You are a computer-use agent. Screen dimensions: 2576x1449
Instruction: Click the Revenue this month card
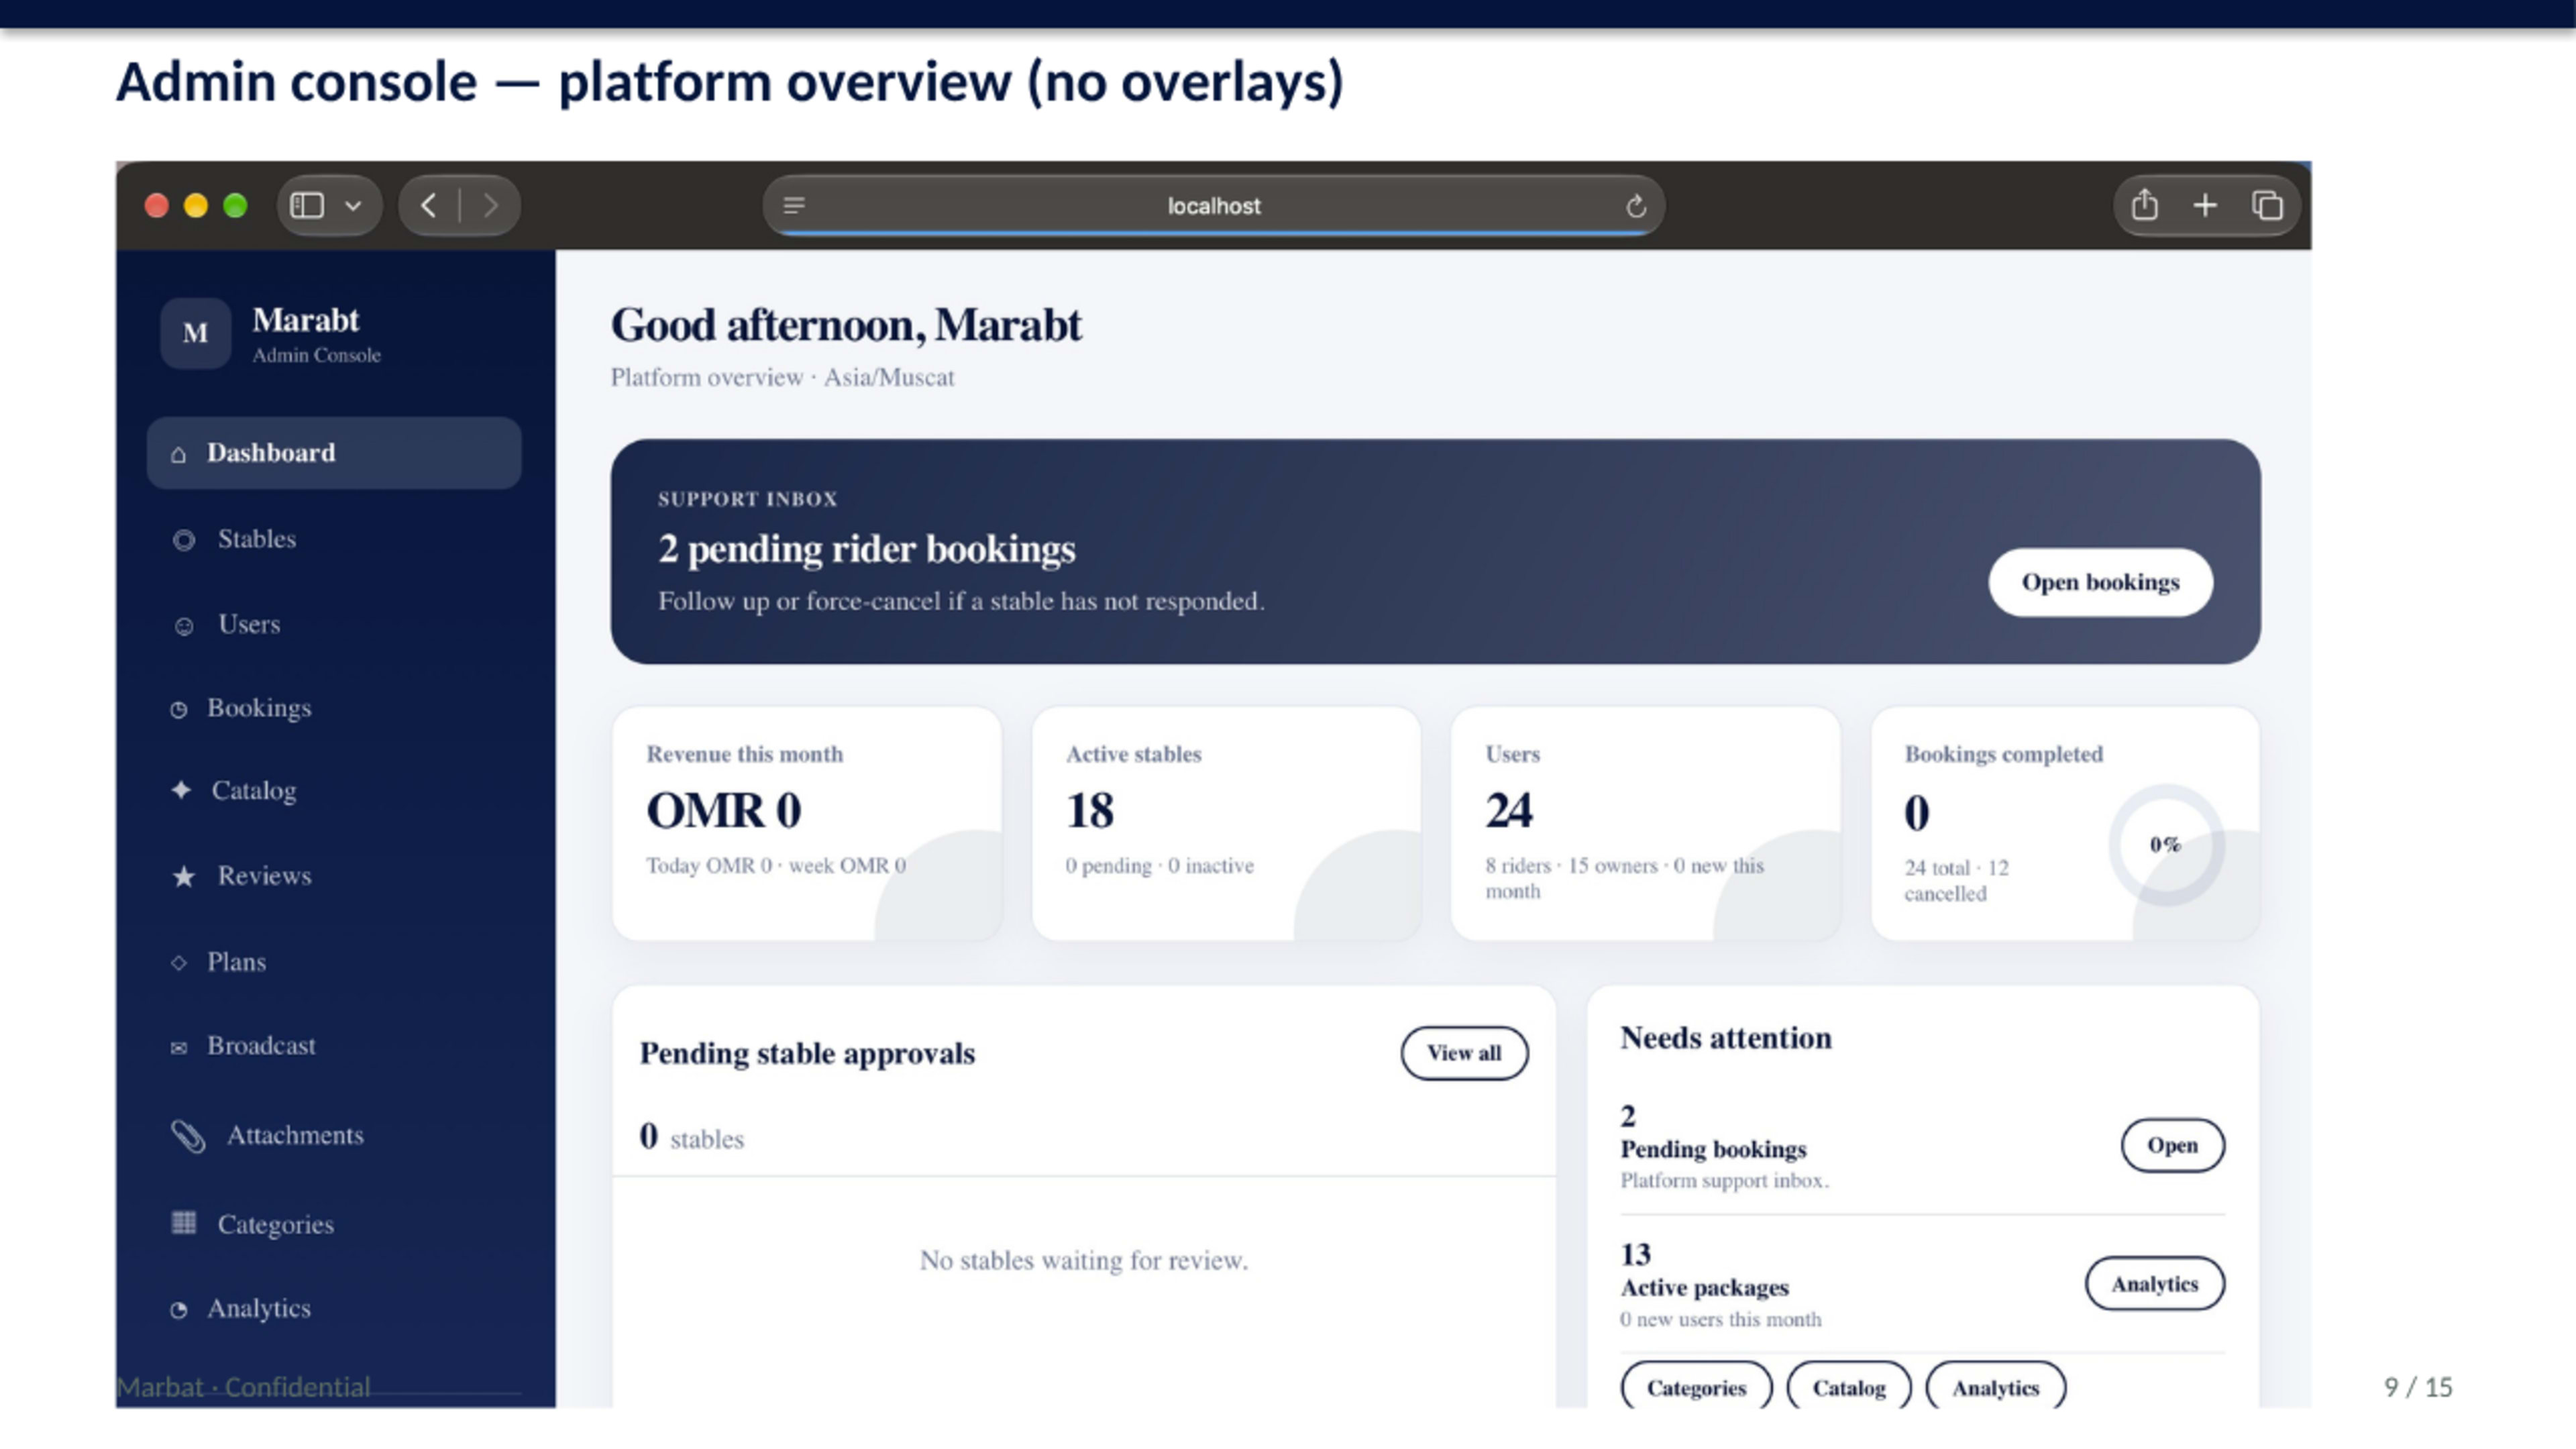tap(807, 824)
